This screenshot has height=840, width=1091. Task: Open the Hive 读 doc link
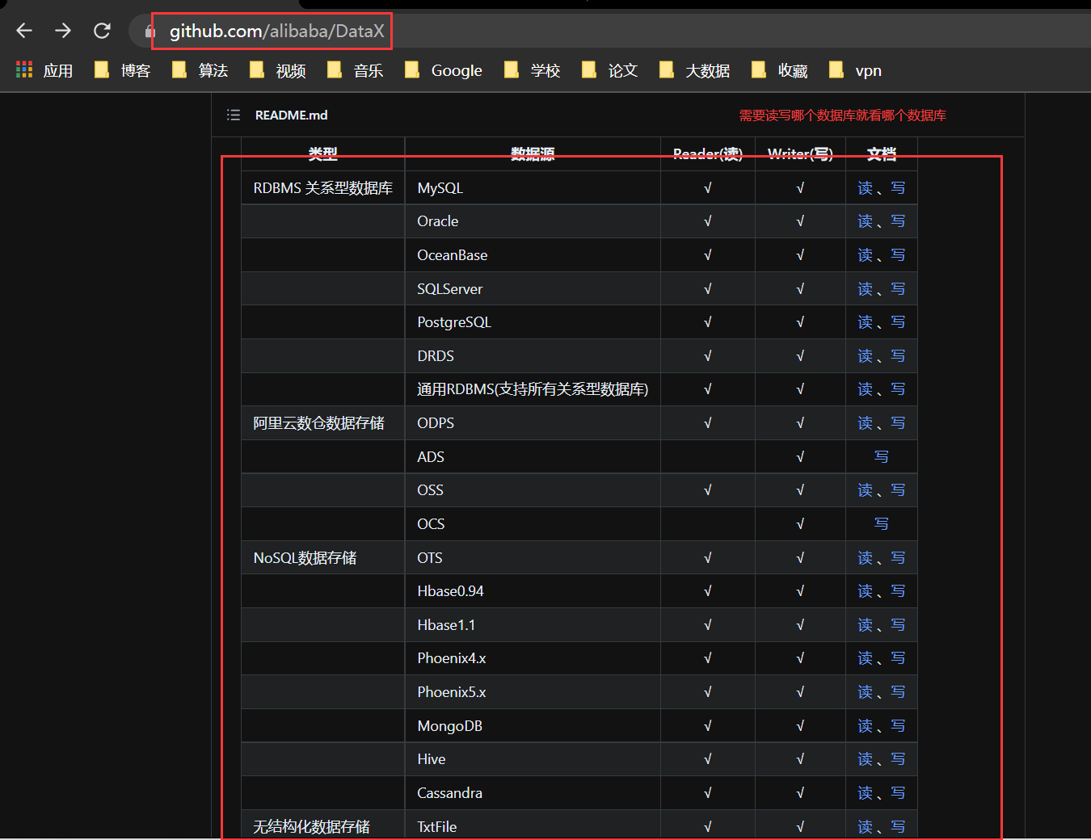click(866, 759)
